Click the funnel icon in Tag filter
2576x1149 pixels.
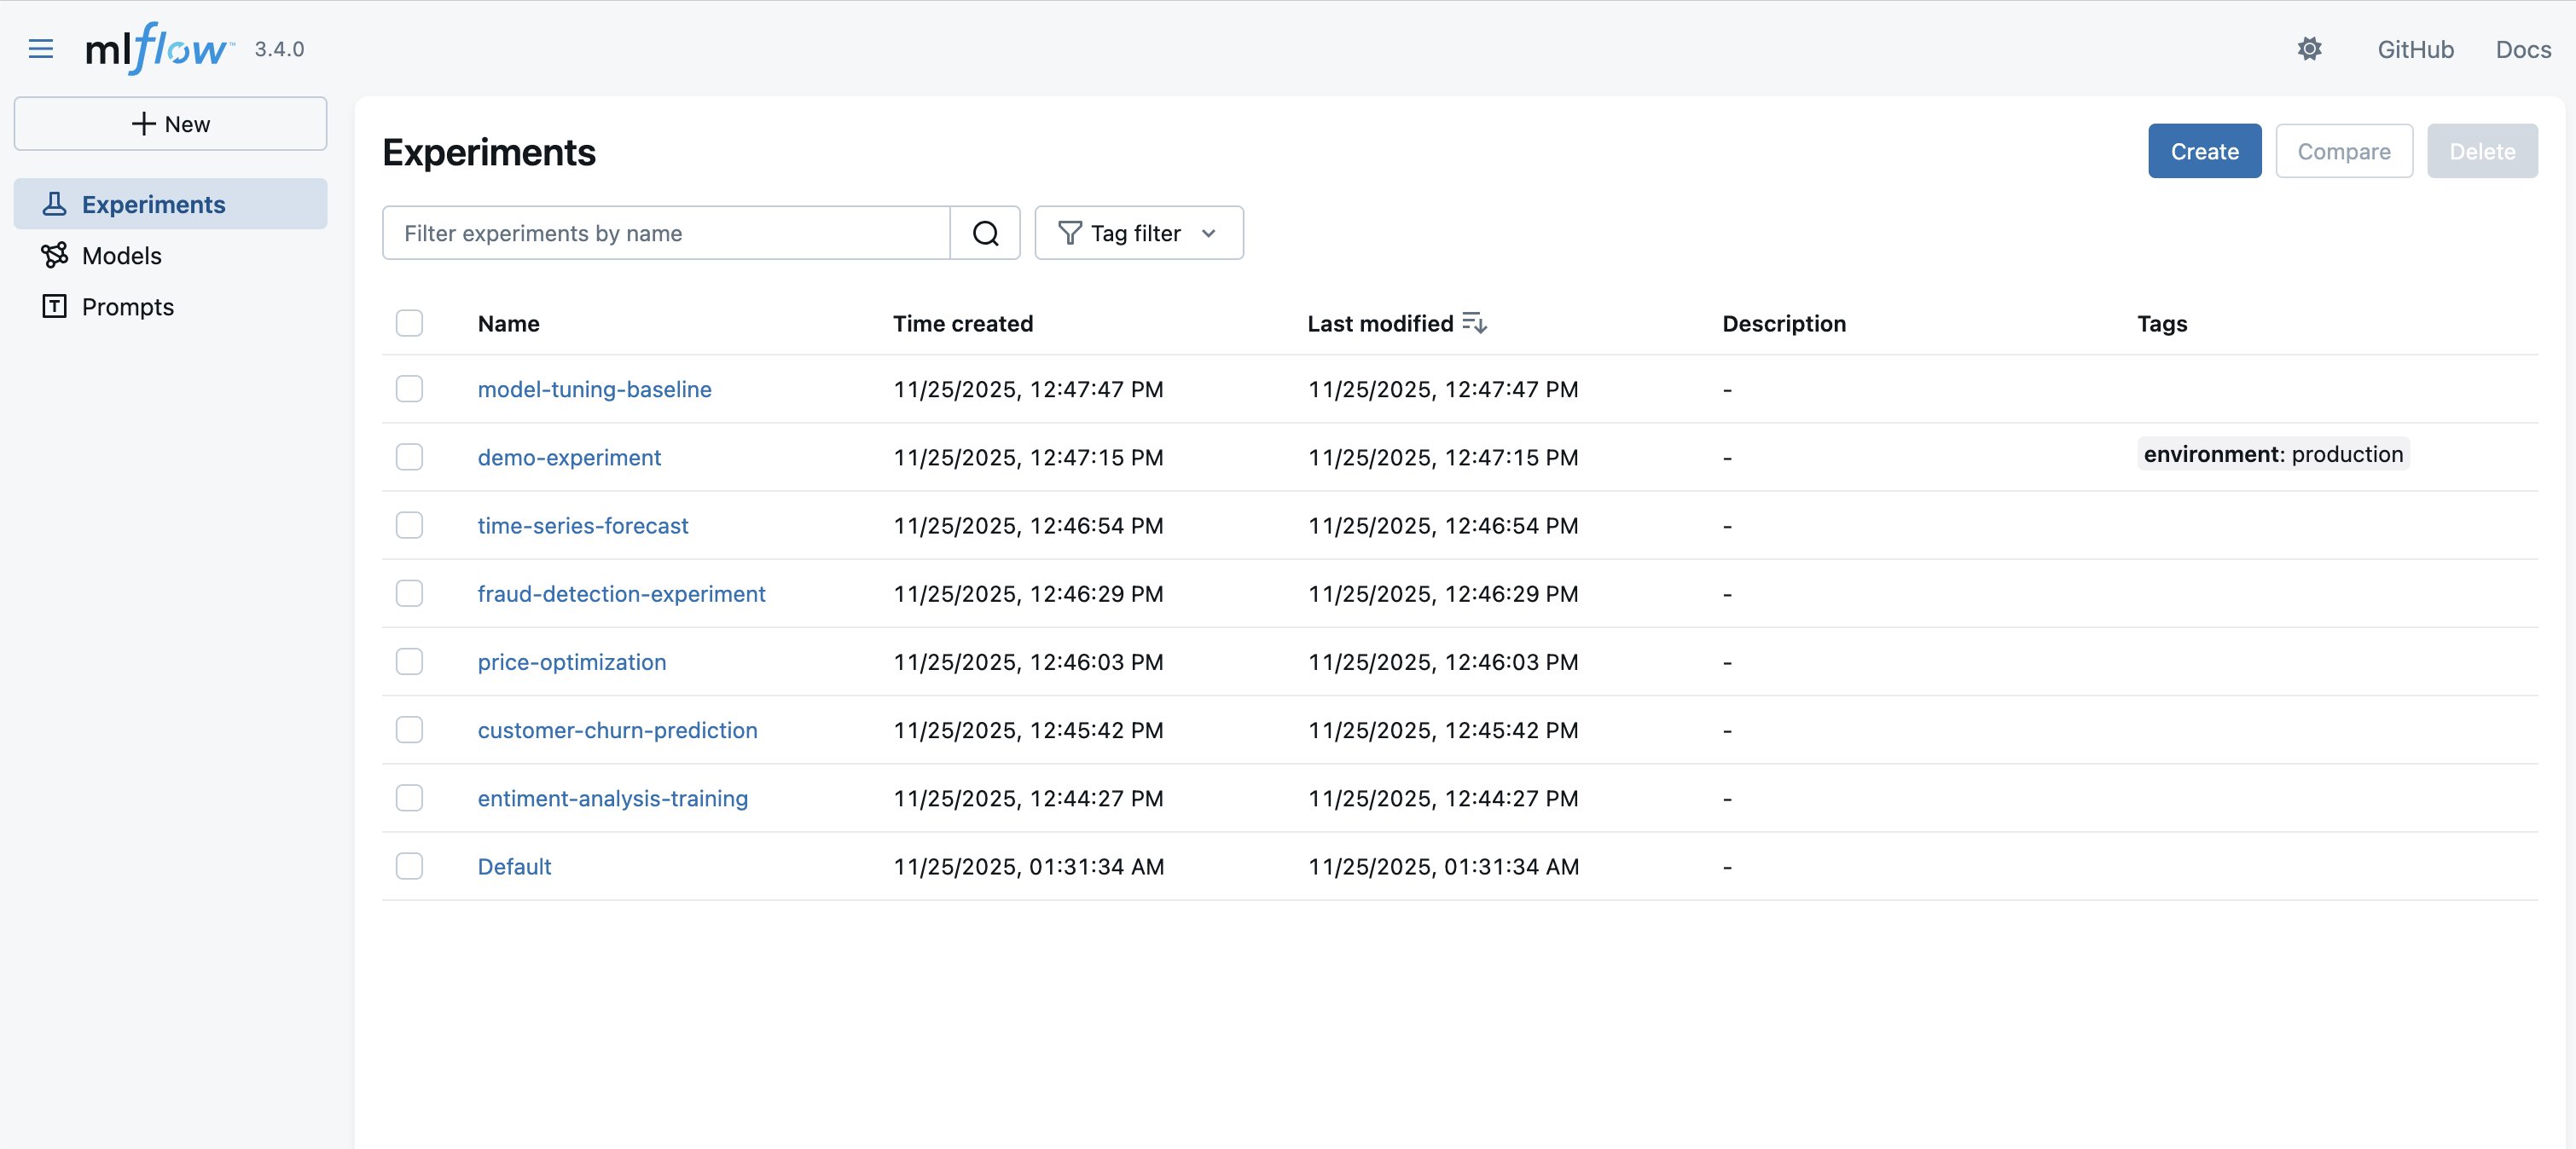tap(1070, 233)
